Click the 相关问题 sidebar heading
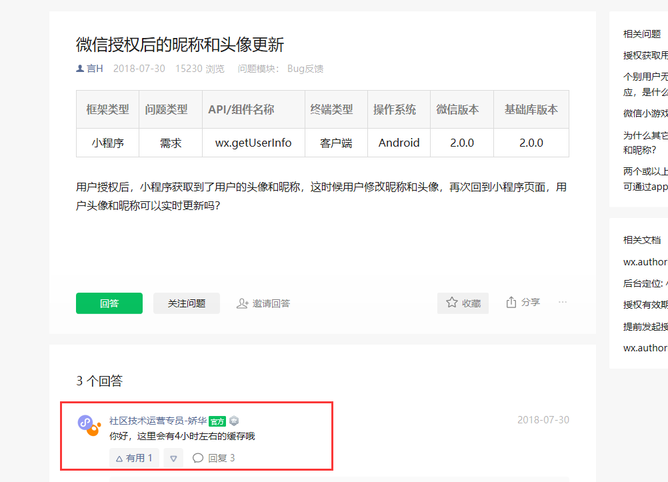 [x=642, y=34]
